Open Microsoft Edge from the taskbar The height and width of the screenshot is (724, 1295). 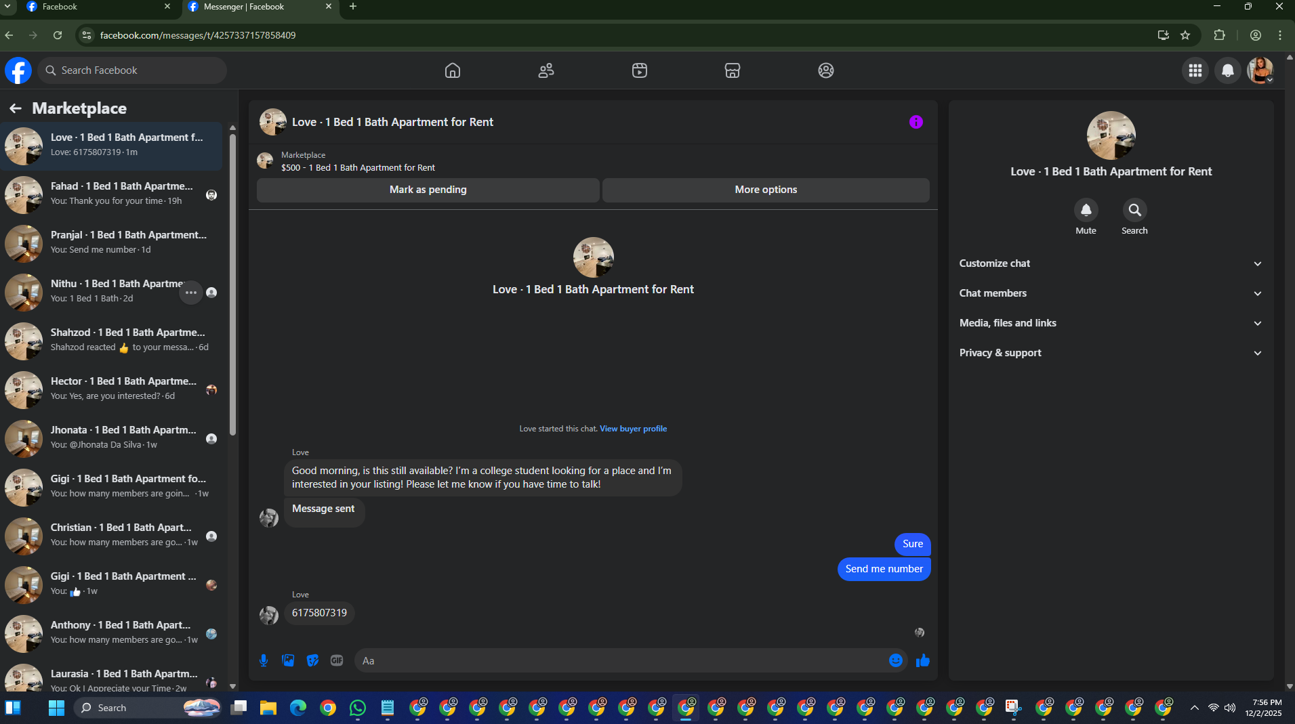point(298,708)
